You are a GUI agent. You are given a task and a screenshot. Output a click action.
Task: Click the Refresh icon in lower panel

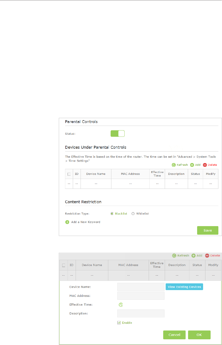pyautogui.click(x=174, y=256)
